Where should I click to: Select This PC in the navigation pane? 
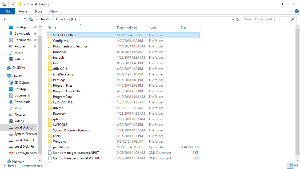coord(17,76)
